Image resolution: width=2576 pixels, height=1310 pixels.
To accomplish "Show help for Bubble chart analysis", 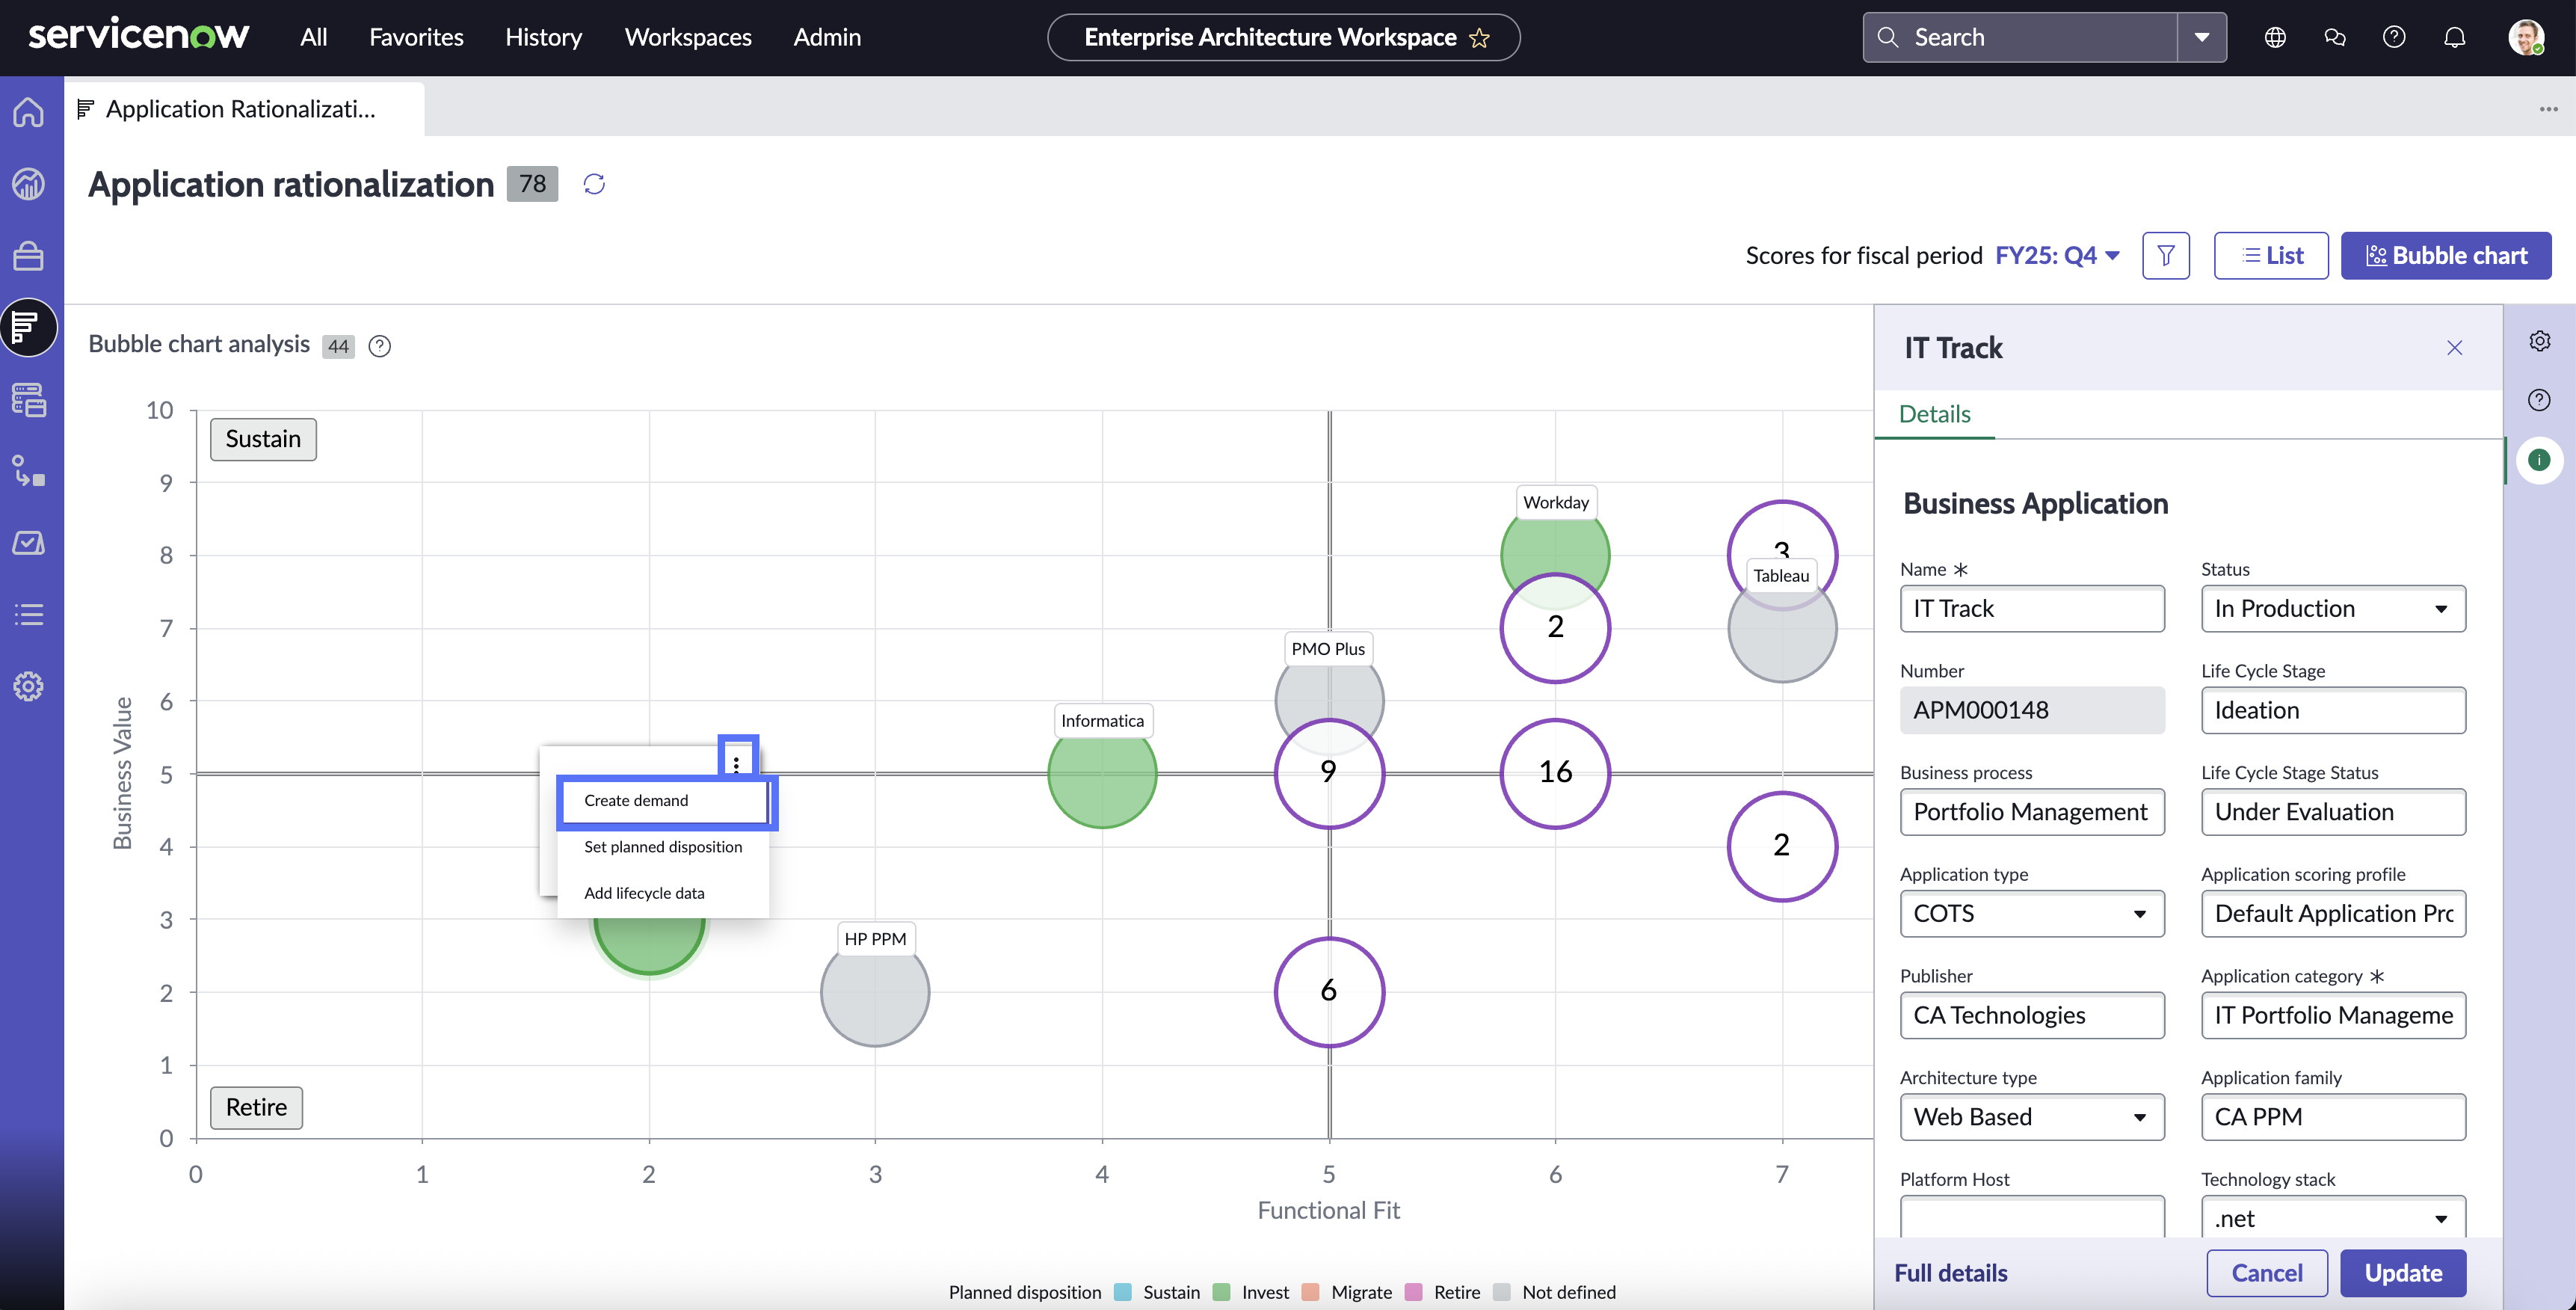I will click(380, 346).
